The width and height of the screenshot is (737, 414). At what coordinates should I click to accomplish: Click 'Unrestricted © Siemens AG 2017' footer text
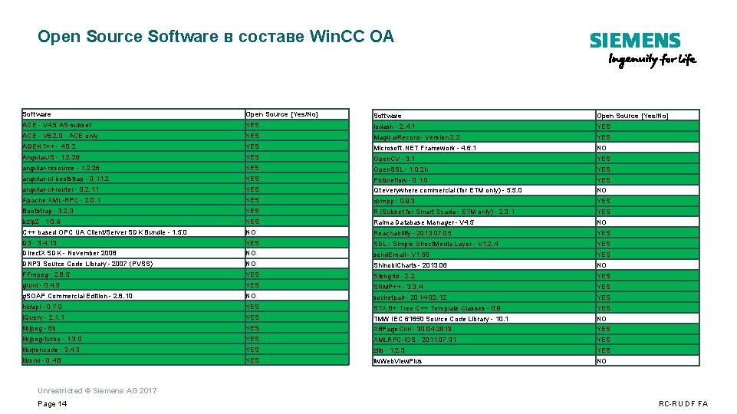97,390
